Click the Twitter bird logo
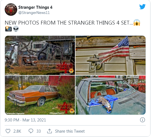This screenshot has width=151, height=137. click(143, 7)
